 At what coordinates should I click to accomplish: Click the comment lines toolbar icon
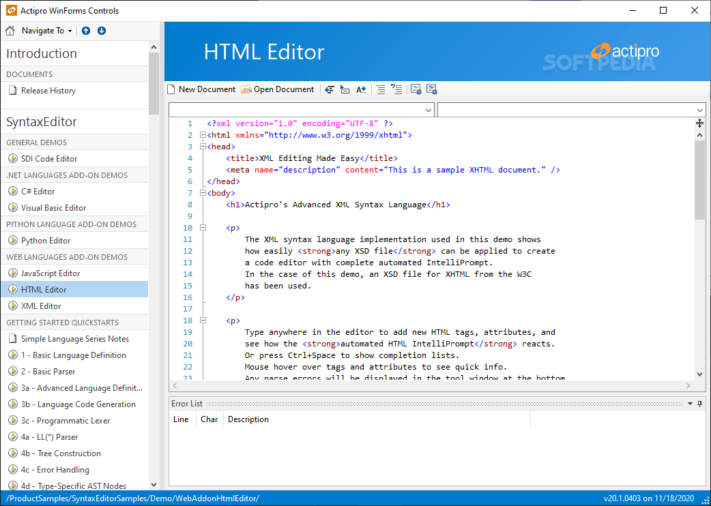pyautogui.click(x=381, y=89)
